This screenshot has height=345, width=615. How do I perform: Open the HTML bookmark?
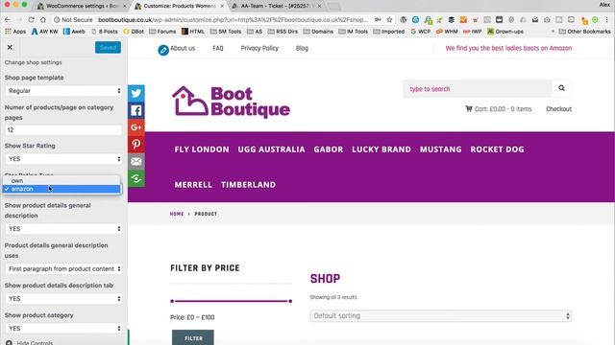click(192, 32)
